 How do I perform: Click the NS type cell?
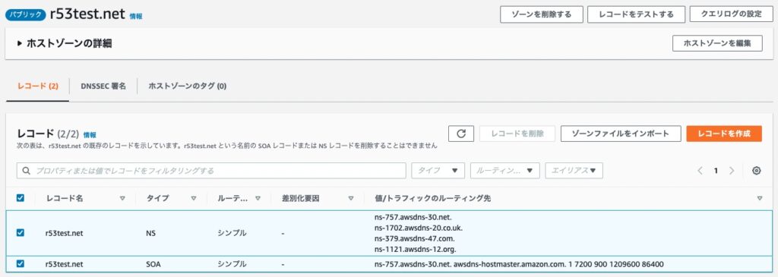click(151, 233)
